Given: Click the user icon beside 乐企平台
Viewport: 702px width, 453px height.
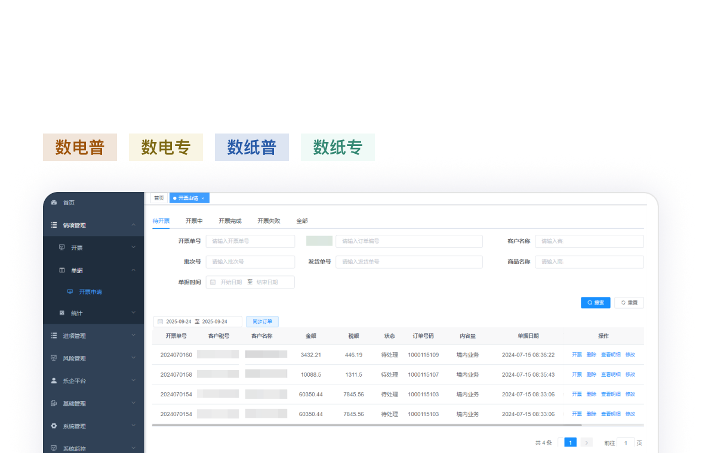Looking at the screenshot, I should click(54, 380).
